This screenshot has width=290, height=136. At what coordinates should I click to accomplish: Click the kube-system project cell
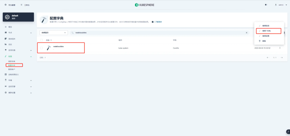[123, 48]
